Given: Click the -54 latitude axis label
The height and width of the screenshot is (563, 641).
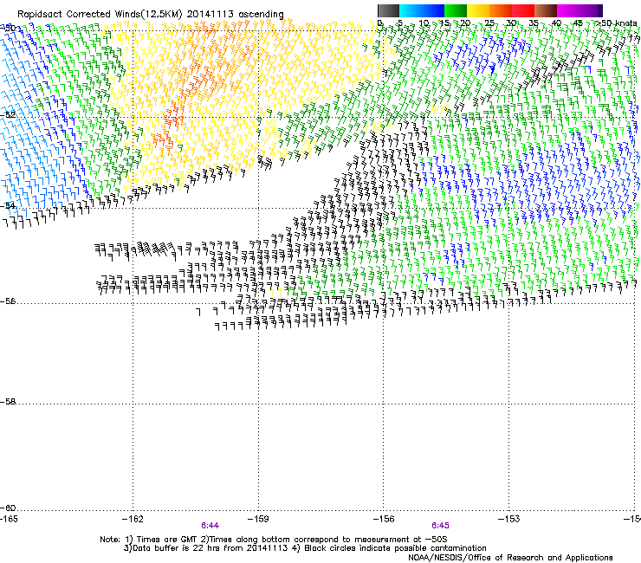Looking at the screenshot, I should [8, 205].
